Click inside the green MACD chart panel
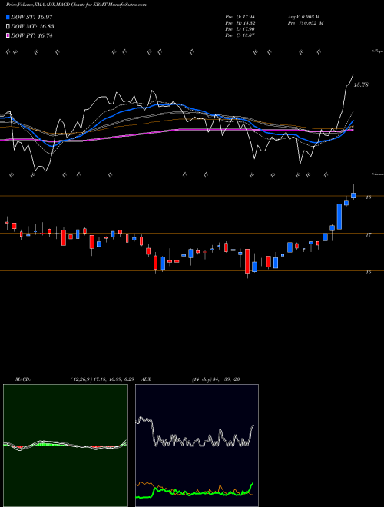The image size is (384, 507). point(65,446)
